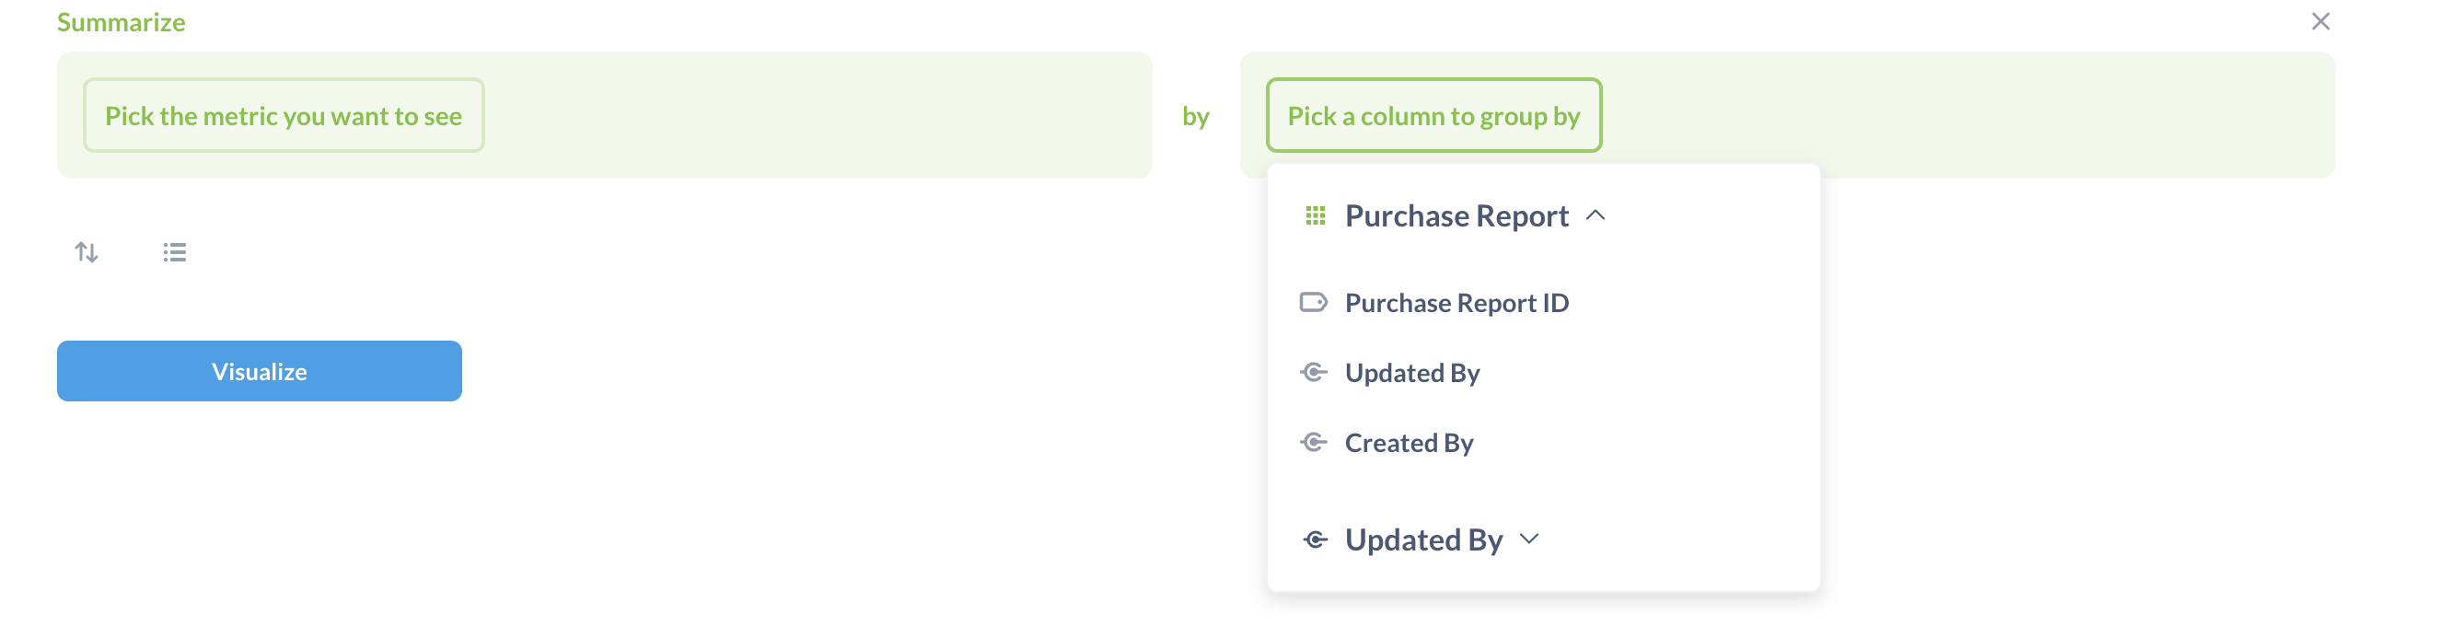
Task: Select the sort arrows icon
Action: click(x=86, y=252)
